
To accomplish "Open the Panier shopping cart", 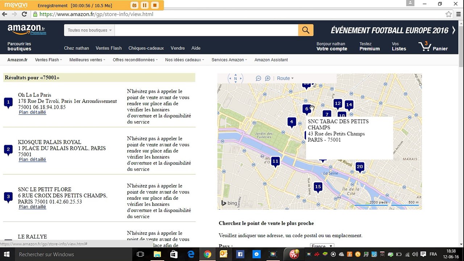I will (433, 46).
